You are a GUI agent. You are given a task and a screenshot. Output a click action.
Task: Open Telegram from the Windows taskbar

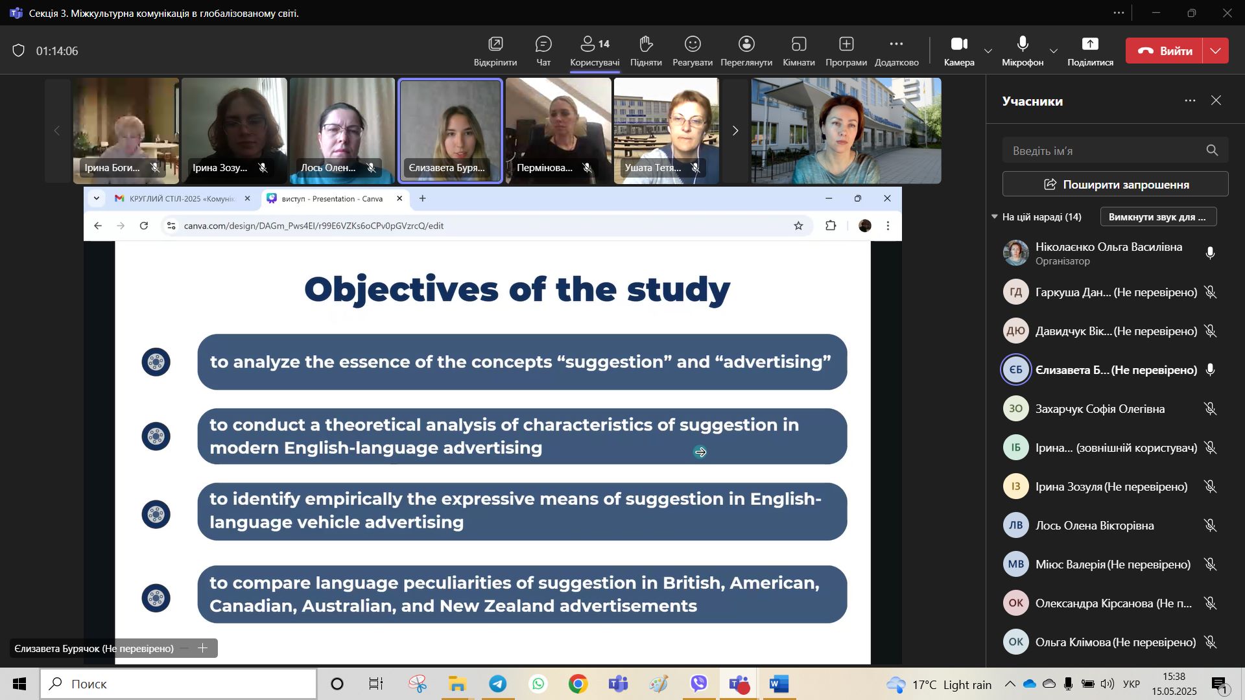498,684
